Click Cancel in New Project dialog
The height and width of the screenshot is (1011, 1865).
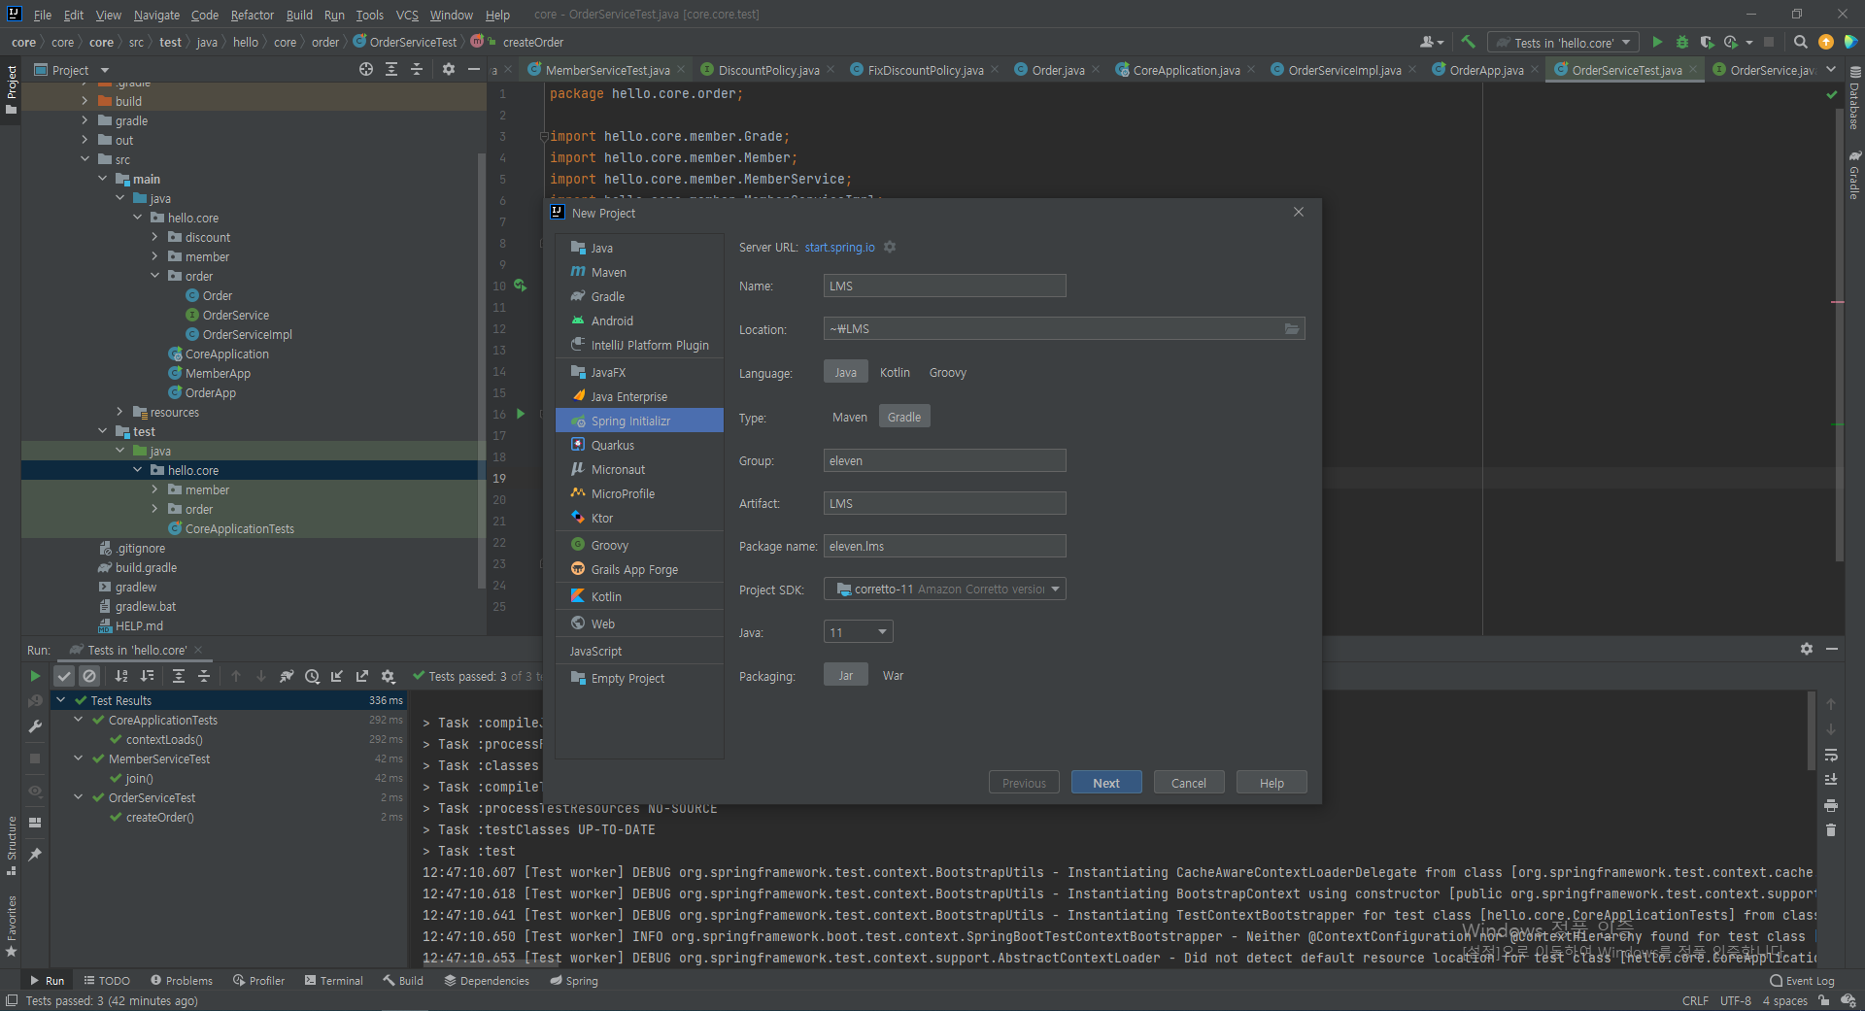tap(1189, 783)
